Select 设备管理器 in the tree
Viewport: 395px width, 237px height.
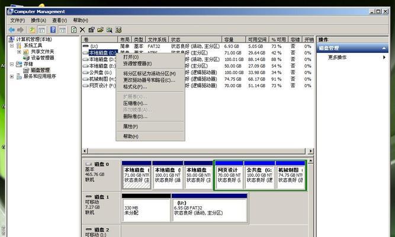[x=42, y=57]
